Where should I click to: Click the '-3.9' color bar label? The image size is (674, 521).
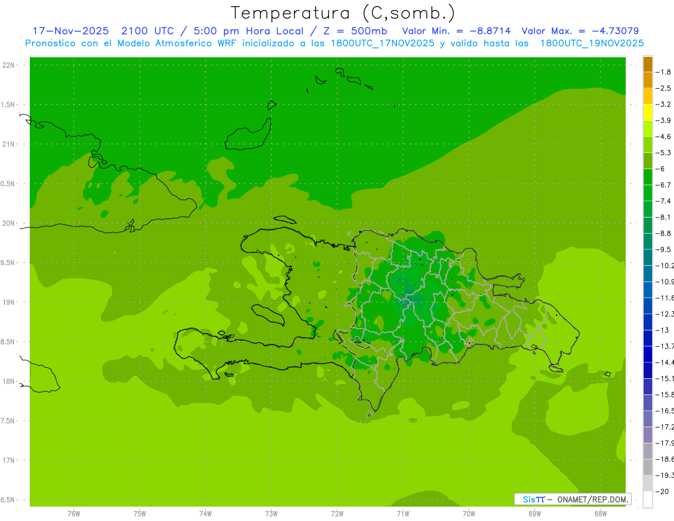663,120
